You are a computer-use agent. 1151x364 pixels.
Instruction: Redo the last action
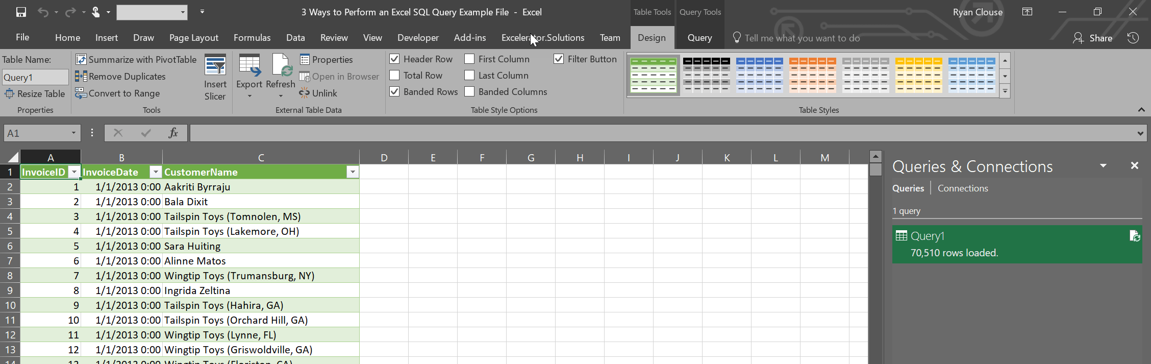point(70,12)
